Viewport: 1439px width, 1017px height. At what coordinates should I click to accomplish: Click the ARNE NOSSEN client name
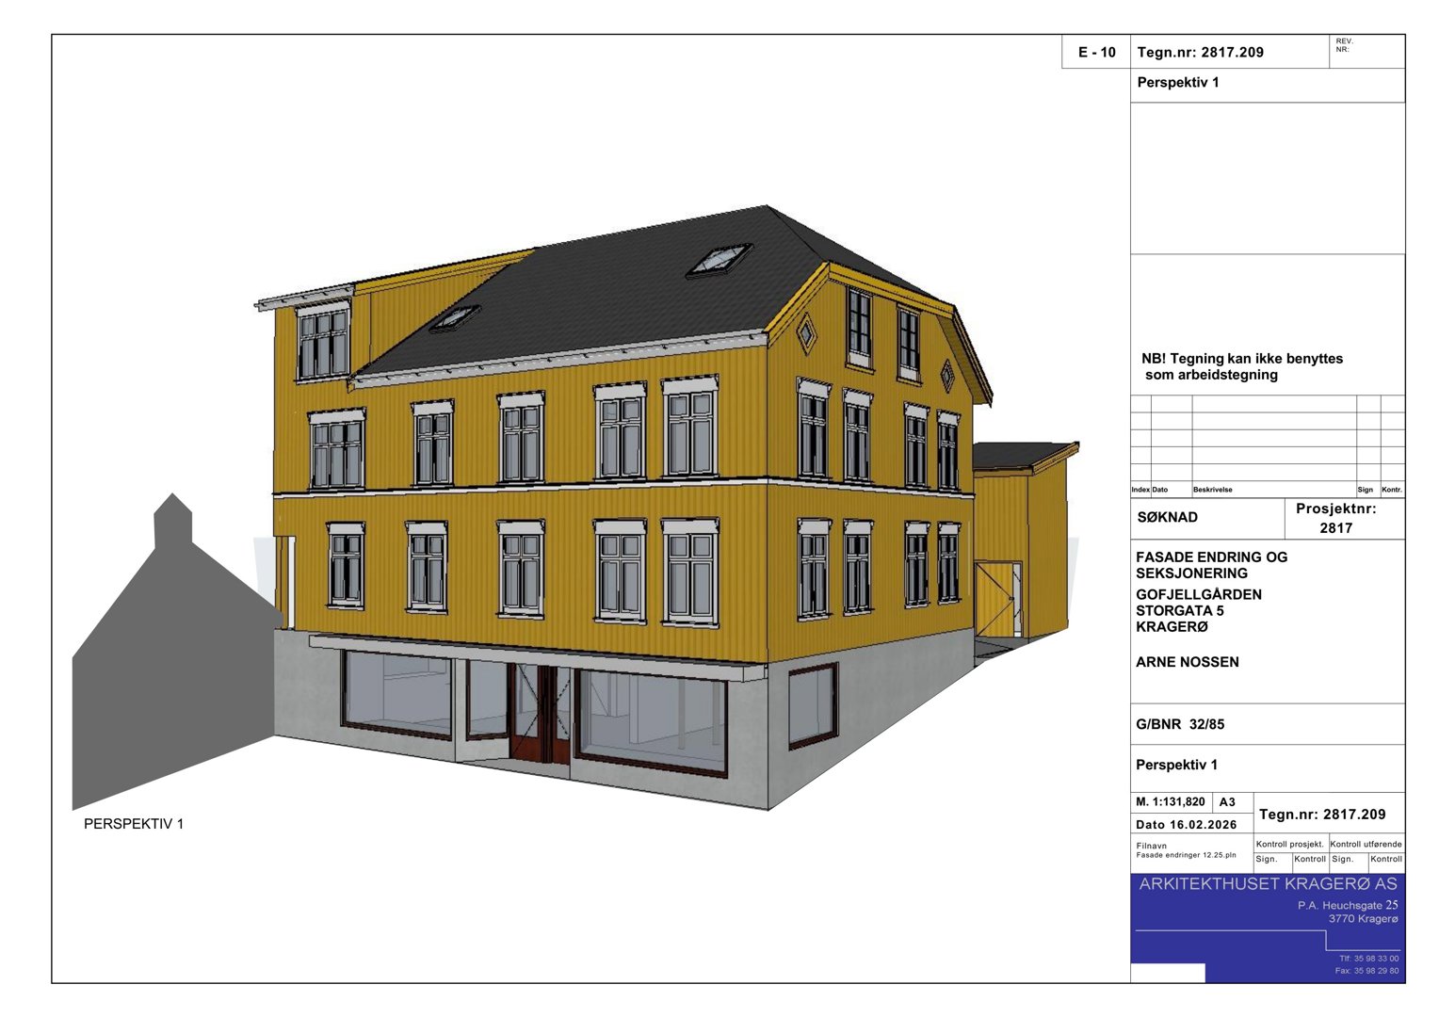pos(1188,663)
